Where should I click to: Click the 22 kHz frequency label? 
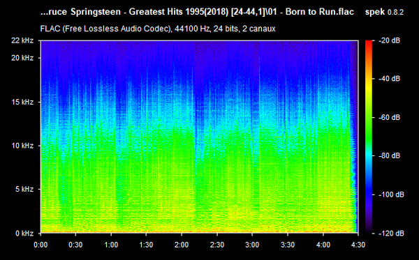22,40
